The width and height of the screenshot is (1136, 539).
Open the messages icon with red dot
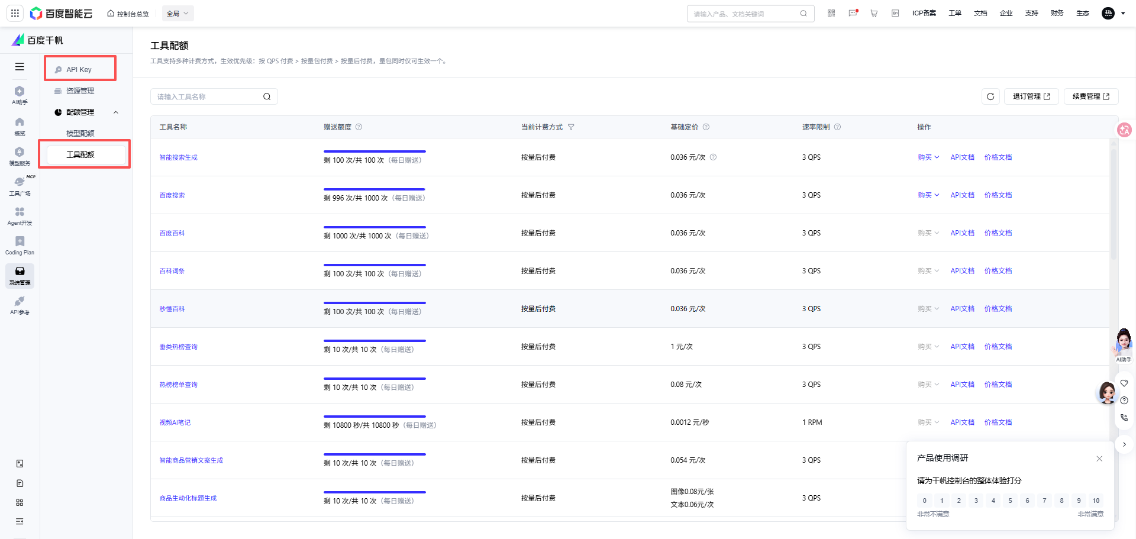[x=853, y=13]
